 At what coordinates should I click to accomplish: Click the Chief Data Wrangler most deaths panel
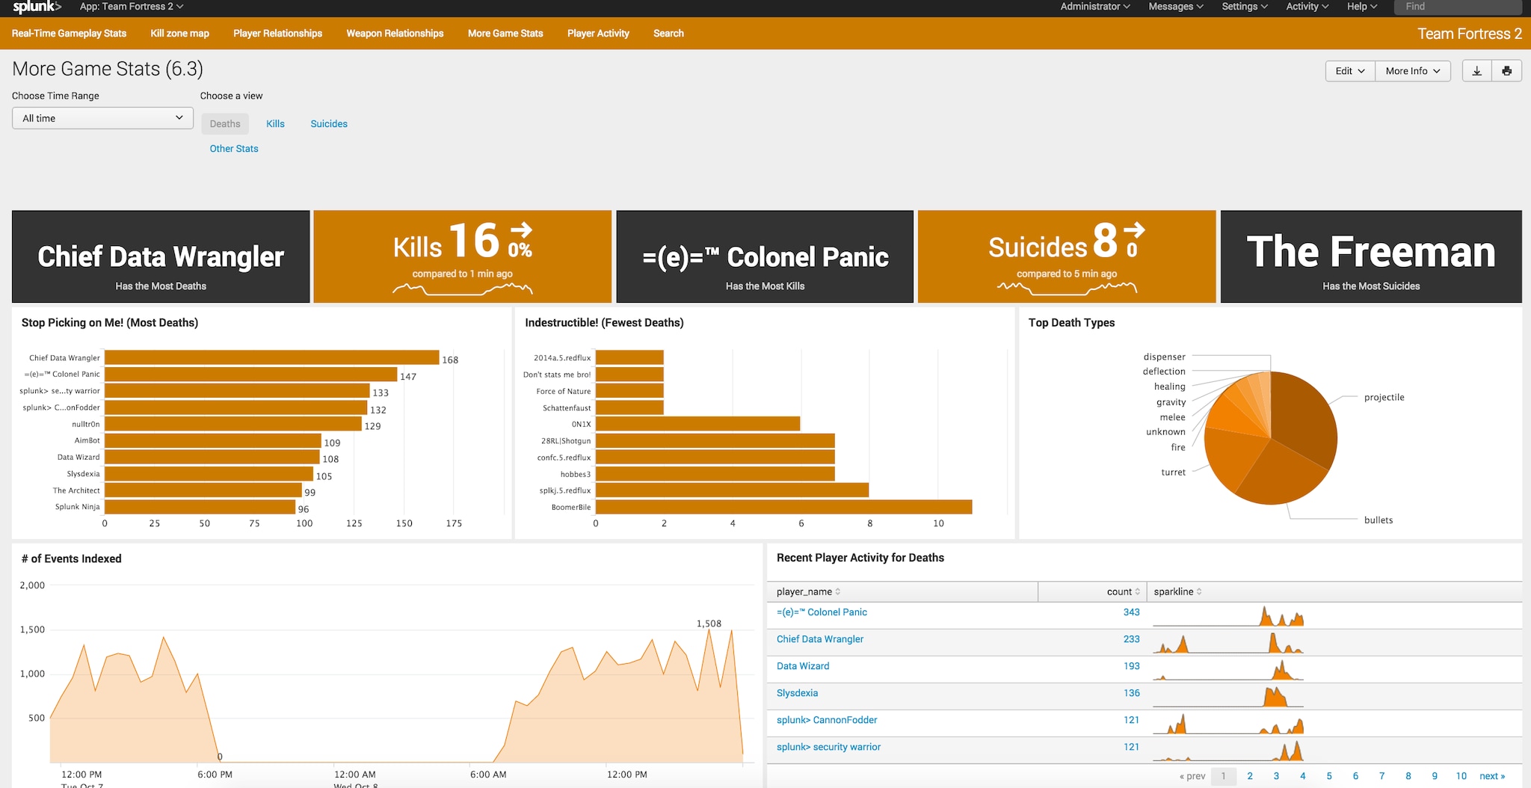tap(161, 256)
